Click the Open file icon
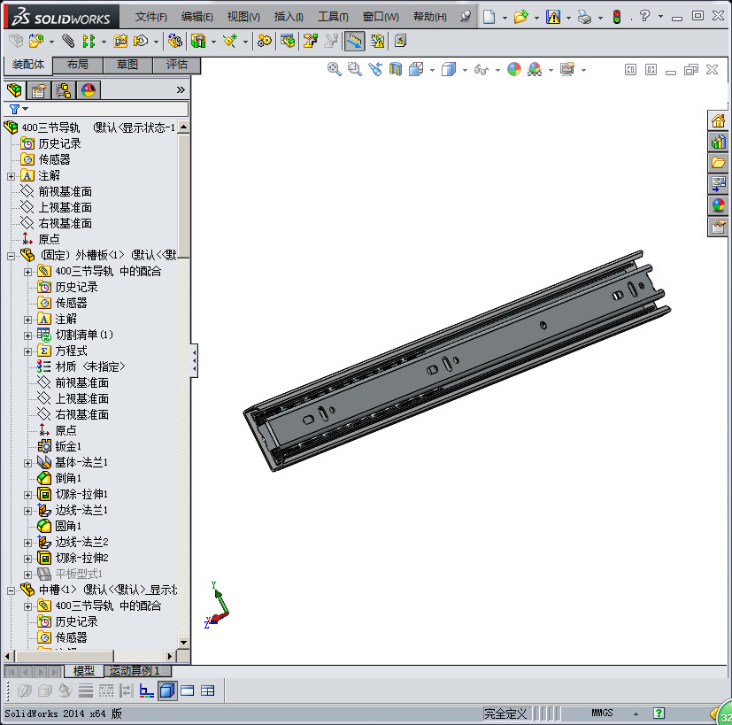The image size is (732, 725). [x=520, y=18]
